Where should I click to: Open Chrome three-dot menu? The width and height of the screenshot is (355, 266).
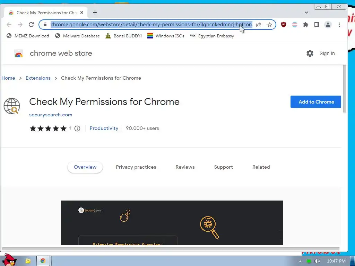tap(339, 25)
